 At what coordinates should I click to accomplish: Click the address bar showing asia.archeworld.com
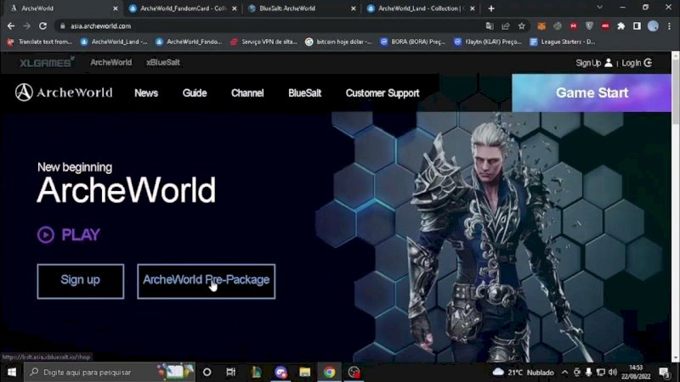click(x=255, y=26)
